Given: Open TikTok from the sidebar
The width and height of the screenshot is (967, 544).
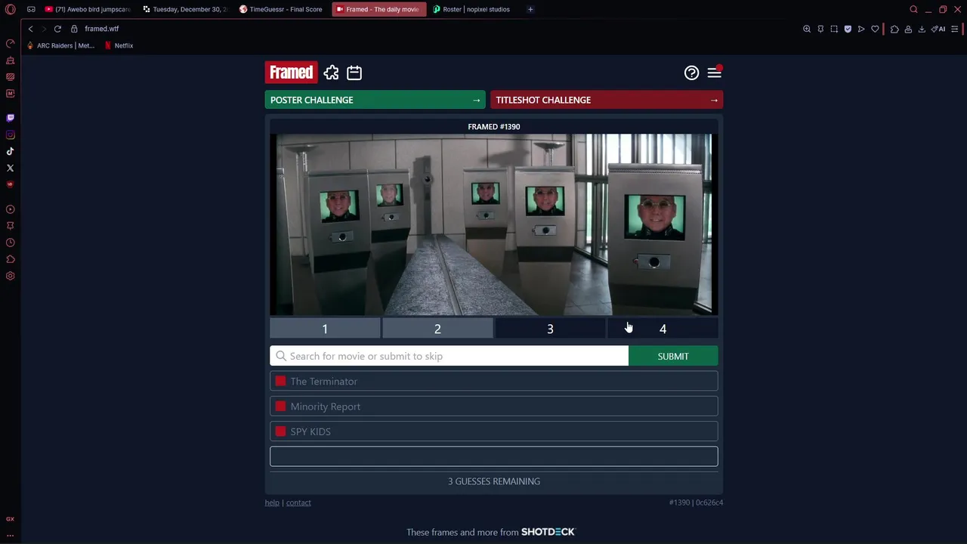Looking at the screenshot, I should (11, 151).
